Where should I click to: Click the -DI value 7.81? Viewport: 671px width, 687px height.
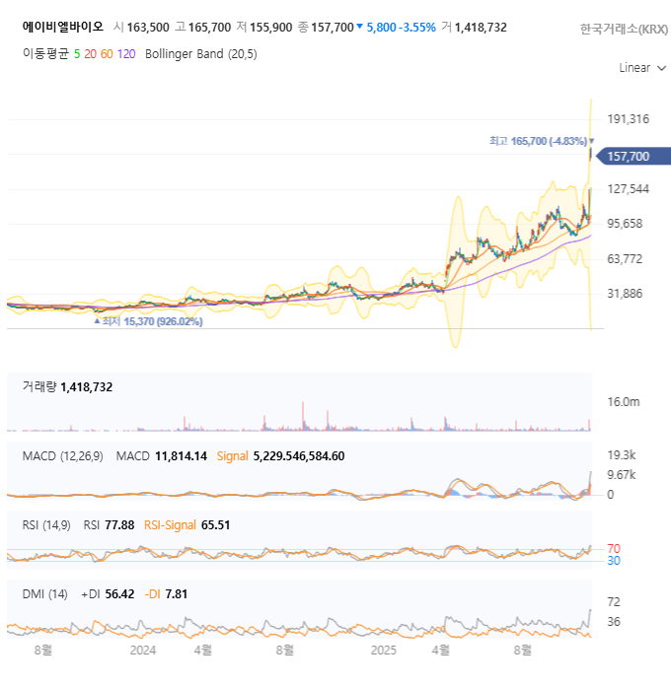tap(177, 594)
